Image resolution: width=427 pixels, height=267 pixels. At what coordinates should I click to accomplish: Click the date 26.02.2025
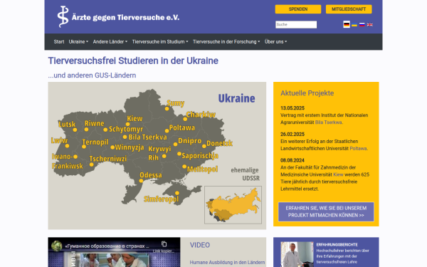click(292, 135)
